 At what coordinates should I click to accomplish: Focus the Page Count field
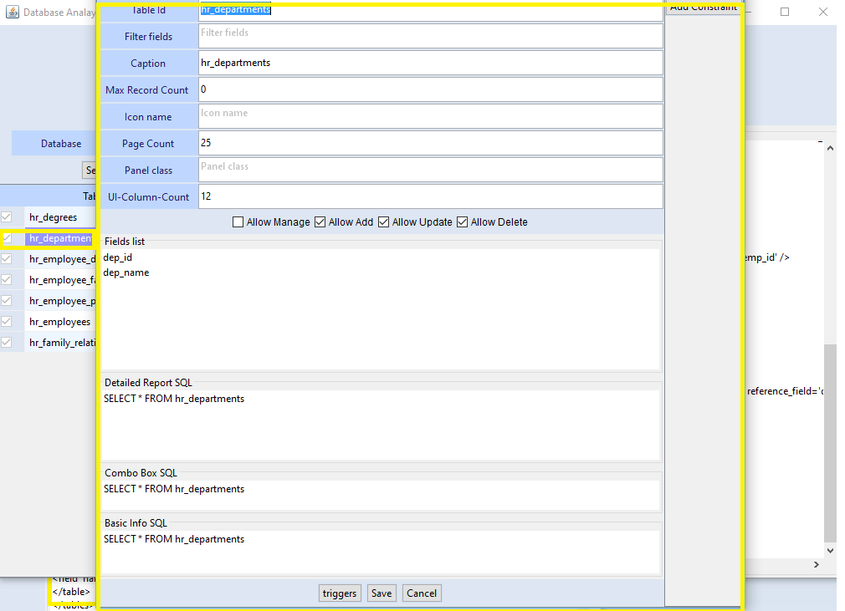tap(430, 143)
